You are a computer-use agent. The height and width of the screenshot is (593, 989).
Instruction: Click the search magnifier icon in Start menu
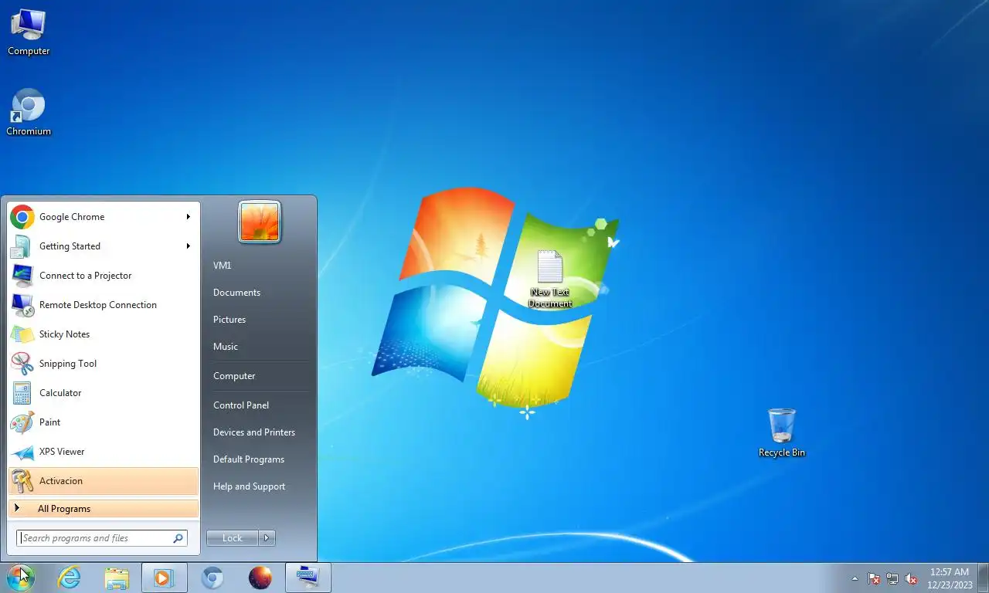(178, 538)
